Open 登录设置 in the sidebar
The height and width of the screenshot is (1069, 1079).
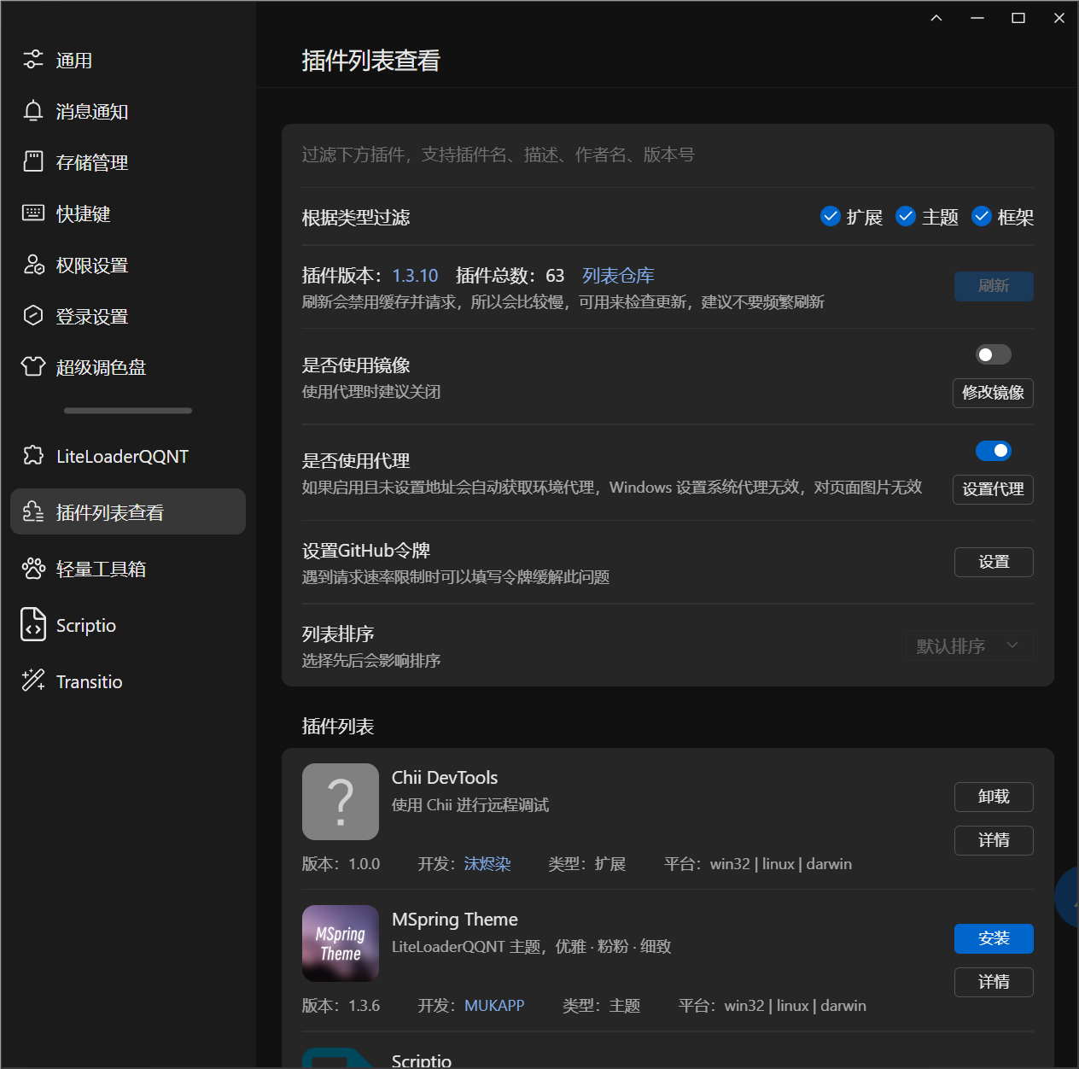pos(91,317)
